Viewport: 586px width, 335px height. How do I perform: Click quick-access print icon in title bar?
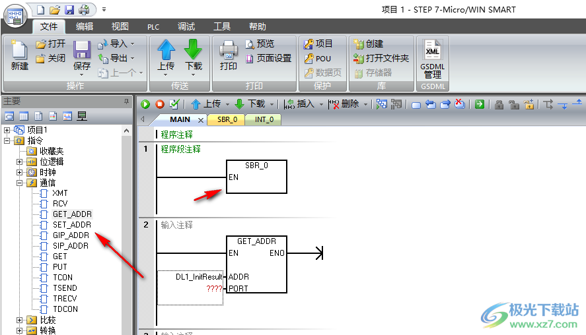84,10
